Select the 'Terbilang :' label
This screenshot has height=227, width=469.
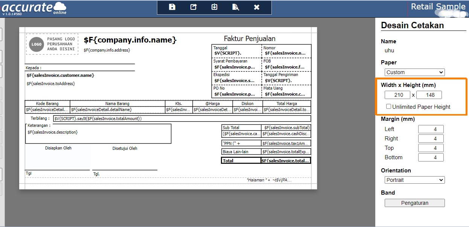pyautogui.click(x=40, y=118)
